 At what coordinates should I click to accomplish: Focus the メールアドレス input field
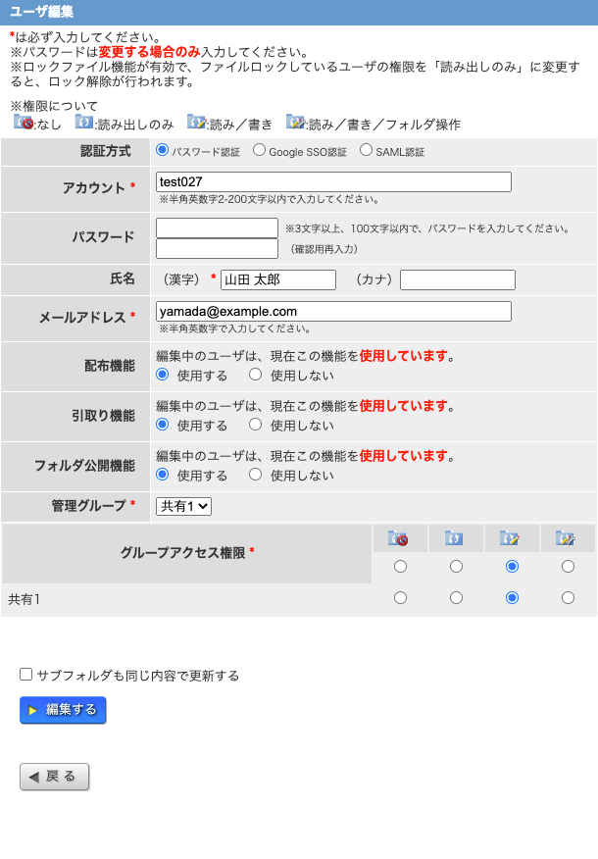[x=333, y=311]
